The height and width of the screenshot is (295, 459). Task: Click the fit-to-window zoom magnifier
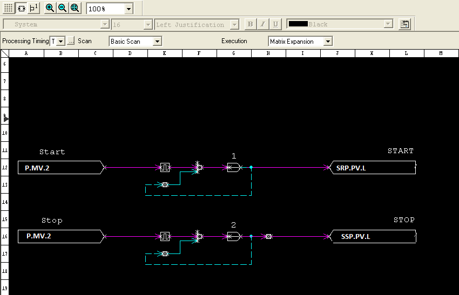75,8
